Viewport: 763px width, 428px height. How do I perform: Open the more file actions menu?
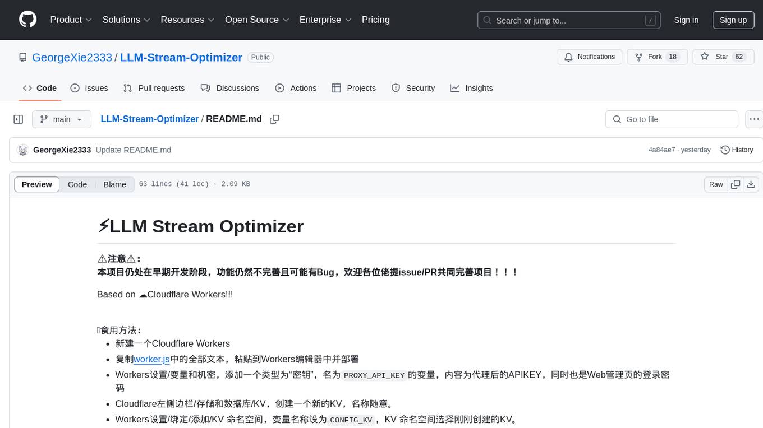pos(754,119)
